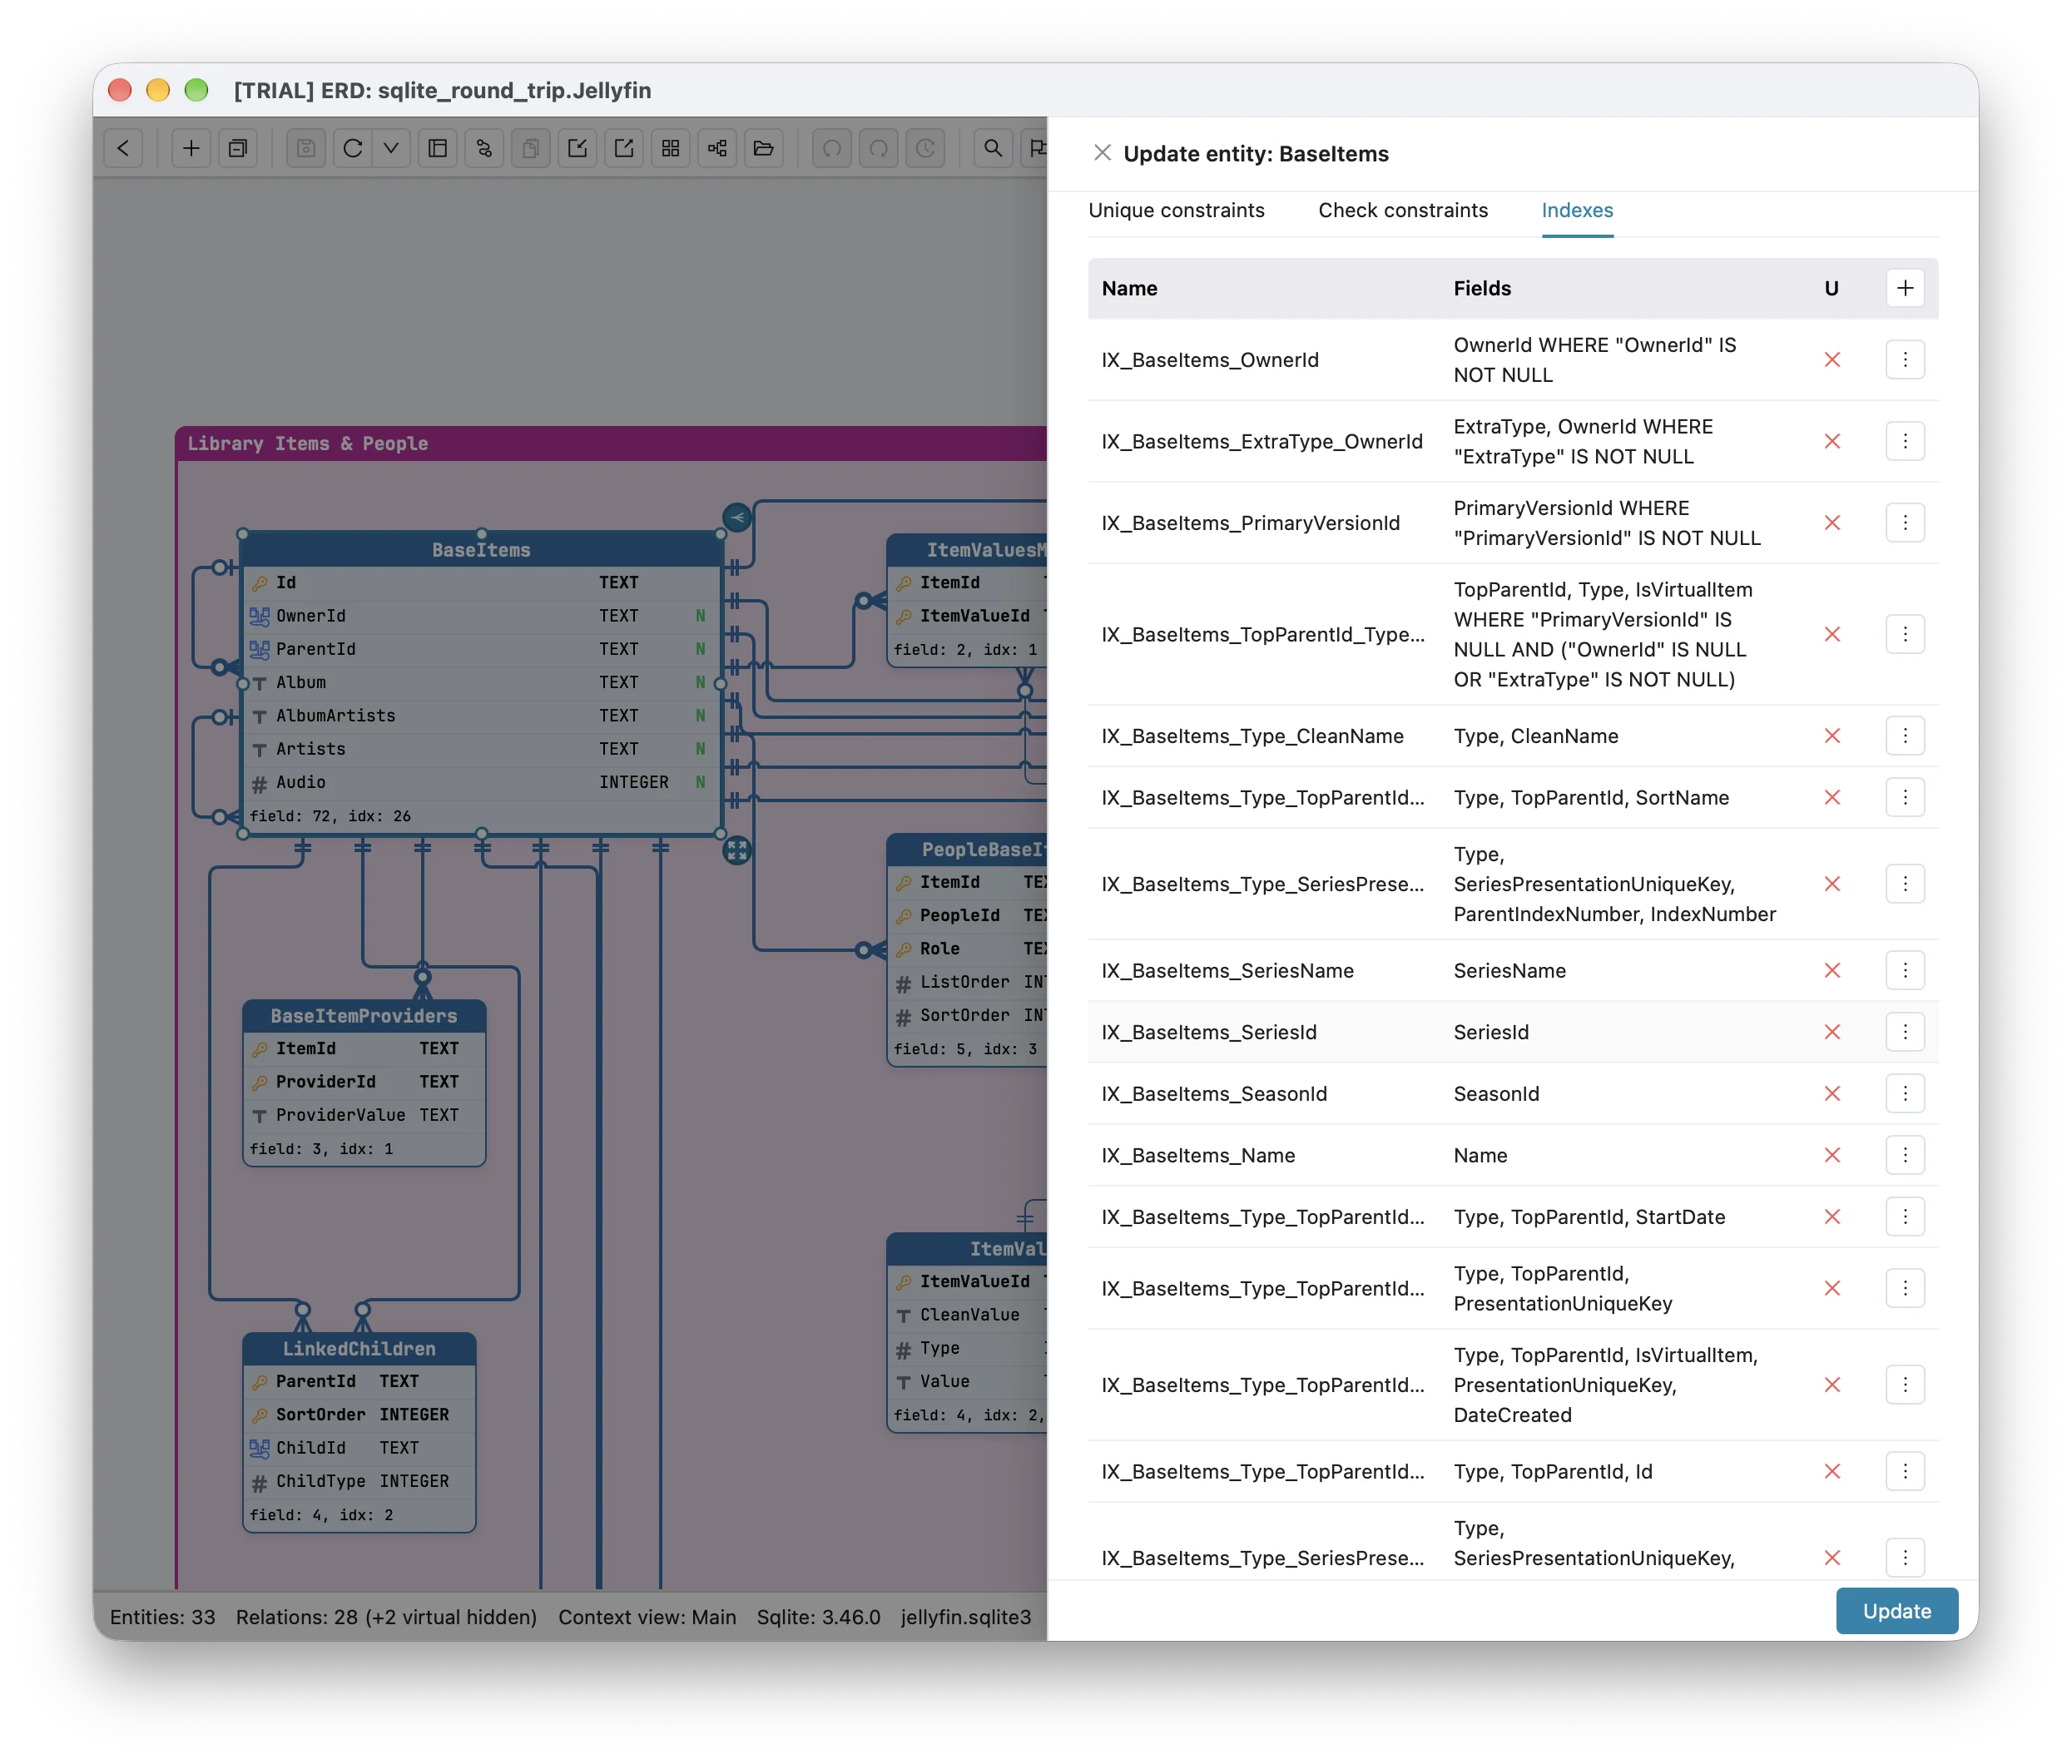Screen dimensions: 2072x1764
Task: Toggle unique flag for IX_BaseItems_ExtraType_OwnerId
Action: pos(1832,442)
